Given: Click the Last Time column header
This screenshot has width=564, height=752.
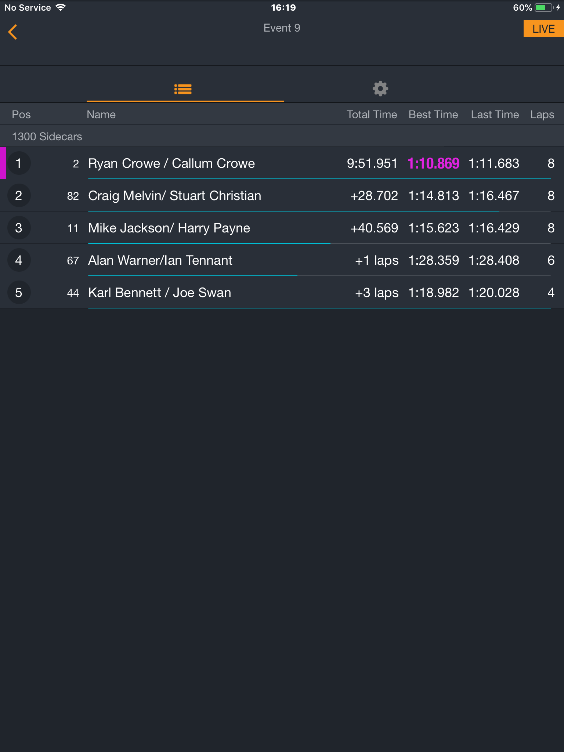Looking at the screenshot, I should [x=495, y=115].
